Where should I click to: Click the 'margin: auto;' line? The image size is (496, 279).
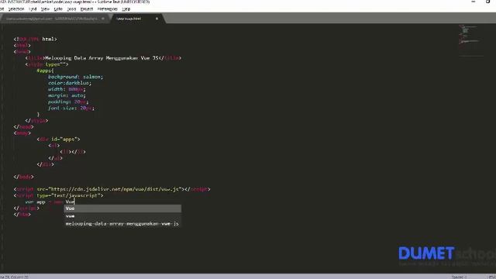coord(67,95)
